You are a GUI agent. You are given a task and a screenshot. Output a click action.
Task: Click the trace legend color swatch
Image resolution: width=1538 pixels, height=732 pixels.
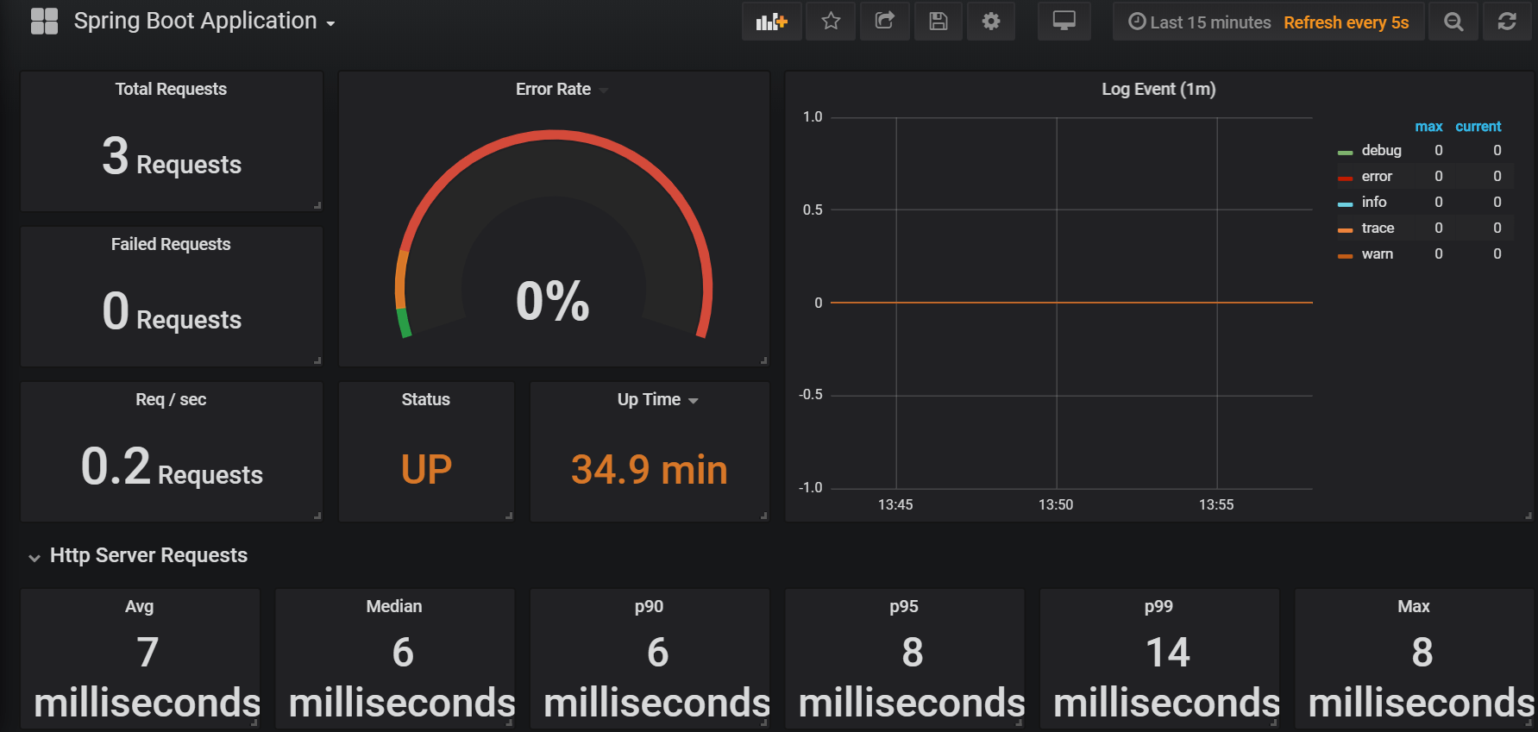click(1345, 230)
